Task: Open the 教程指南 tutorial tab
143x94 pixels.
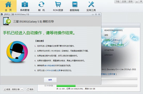Action: pyautogui.click(x=75, y=6)
